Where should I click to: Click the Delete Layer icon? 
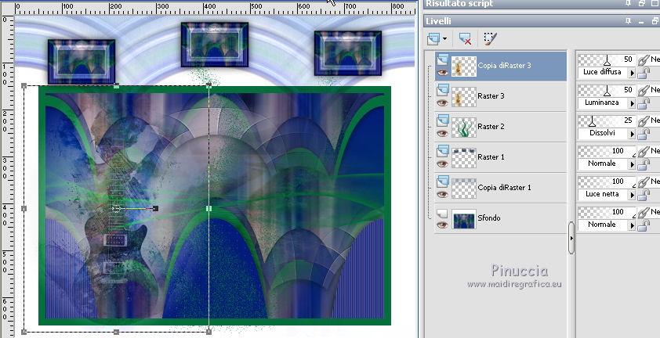[466, 38]
